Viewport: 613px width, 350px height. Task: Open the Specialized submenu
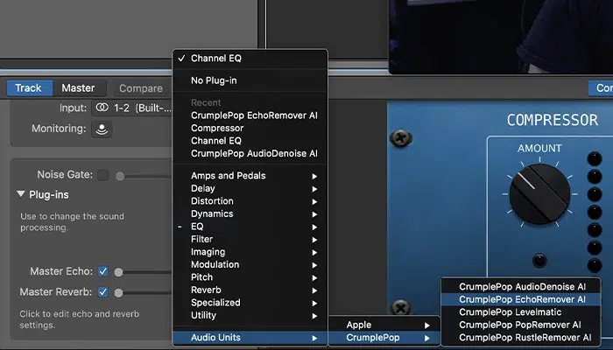250,303
